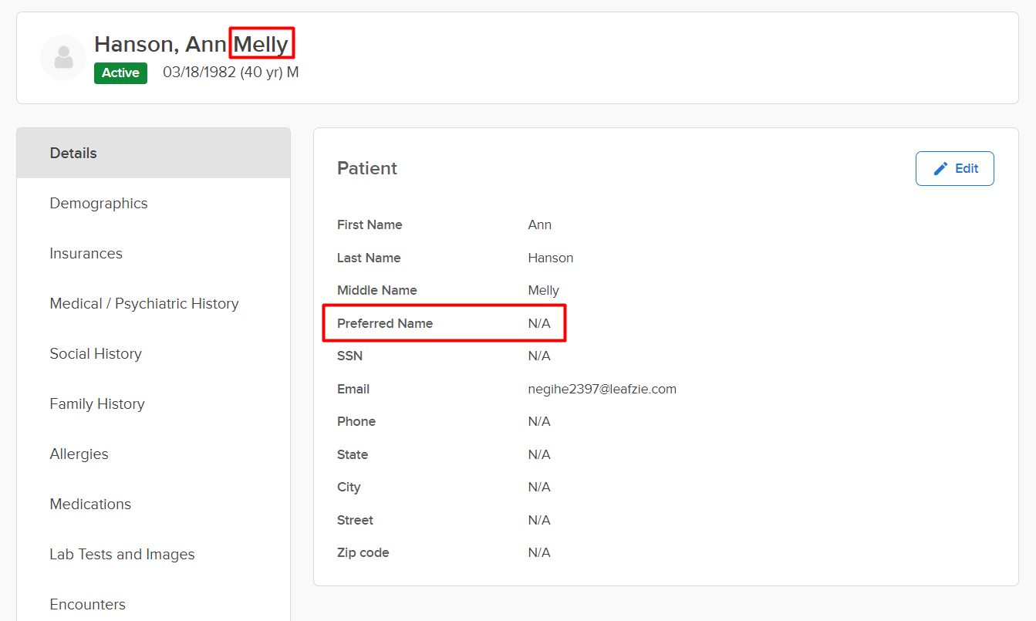The height and width of the screenshot is (621, 1036).
Task: Click the Street field label
Action: pos(355,520)
